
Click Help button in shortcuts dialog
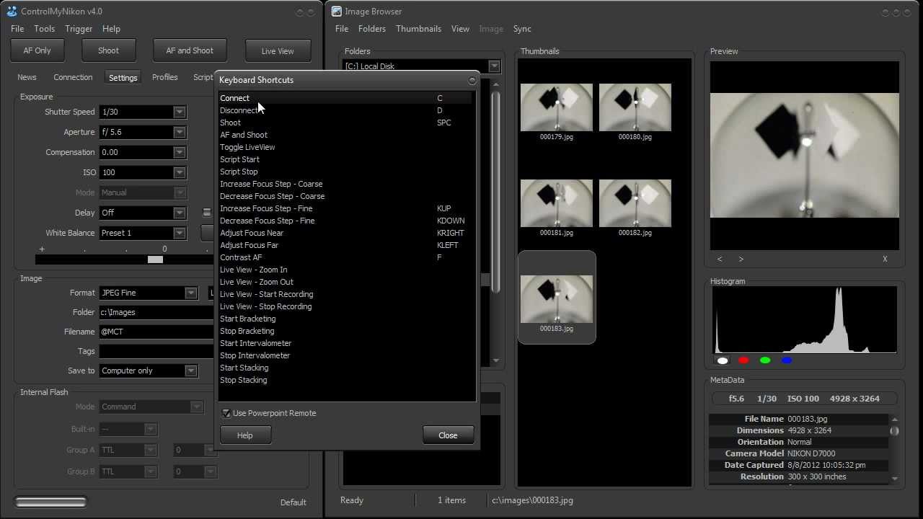245,435
